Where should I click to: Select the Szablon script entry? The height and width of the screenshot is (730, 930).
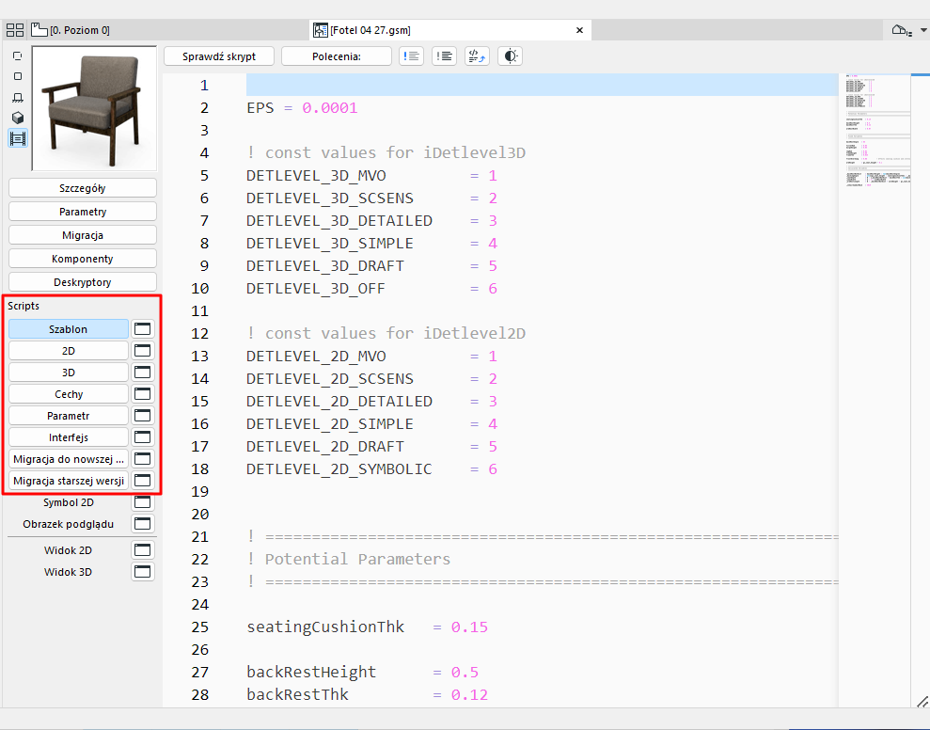[x=68, y=328]
